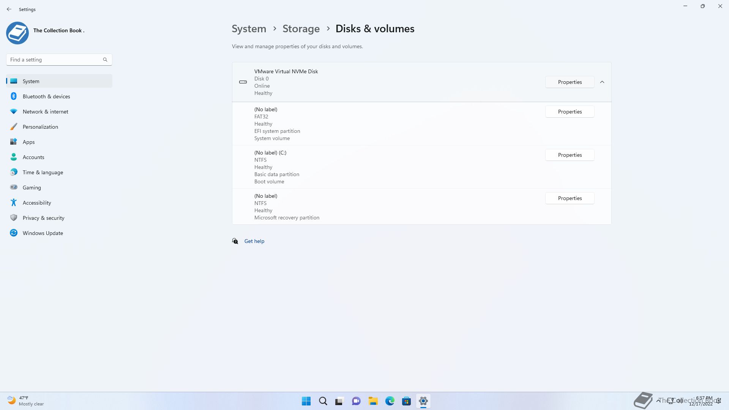Click the Personalization paintbrush icon
The width and height of the screenshot is (729, 410).
[x=14, y=126]
